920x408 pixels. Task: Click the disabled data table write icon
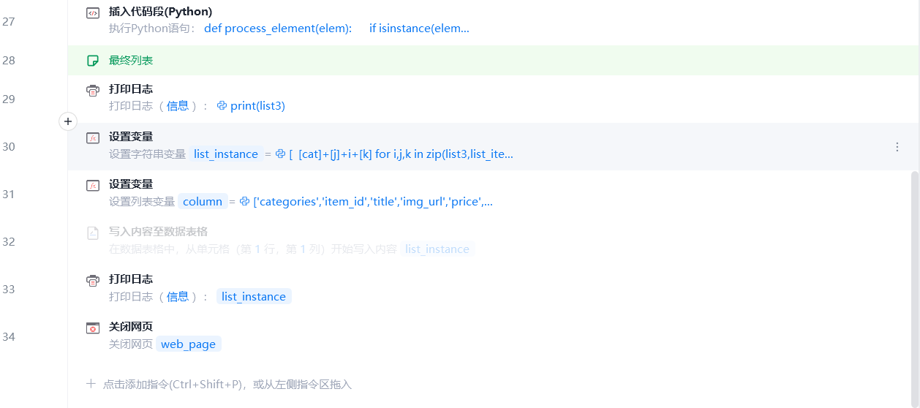pyautogui.click(x=93, y=233)
